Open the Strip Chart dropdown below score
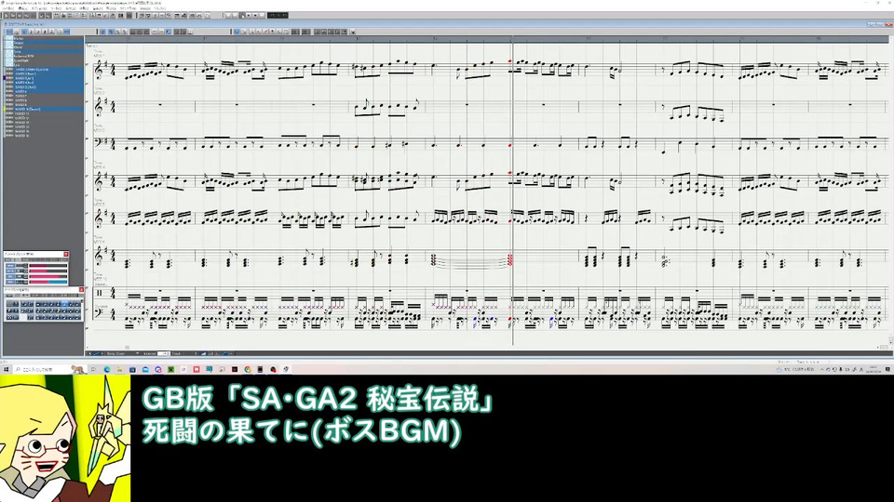The width and height of the screenshot is (894, 502). point(121,353)
